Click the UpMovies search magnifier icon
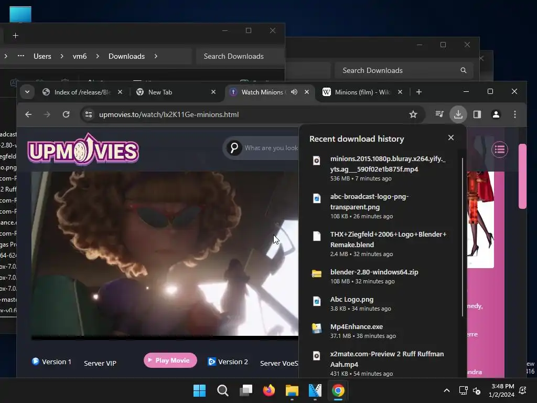Image resolution: width=537 pixels, height=403 pixels. click(234, 148)
